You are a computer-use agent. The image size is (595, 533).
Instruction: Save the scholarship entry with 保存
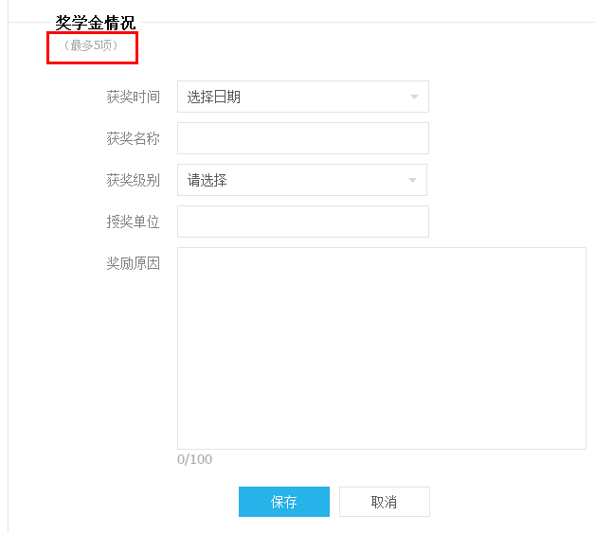click(x=284, y=502)
